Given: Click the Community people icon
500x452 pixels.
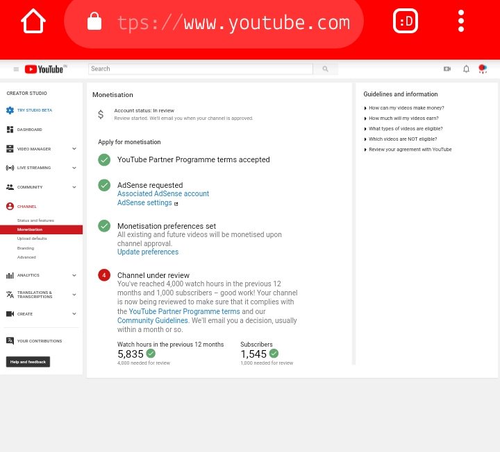Looking at the screenshot, I should (10, 187).
